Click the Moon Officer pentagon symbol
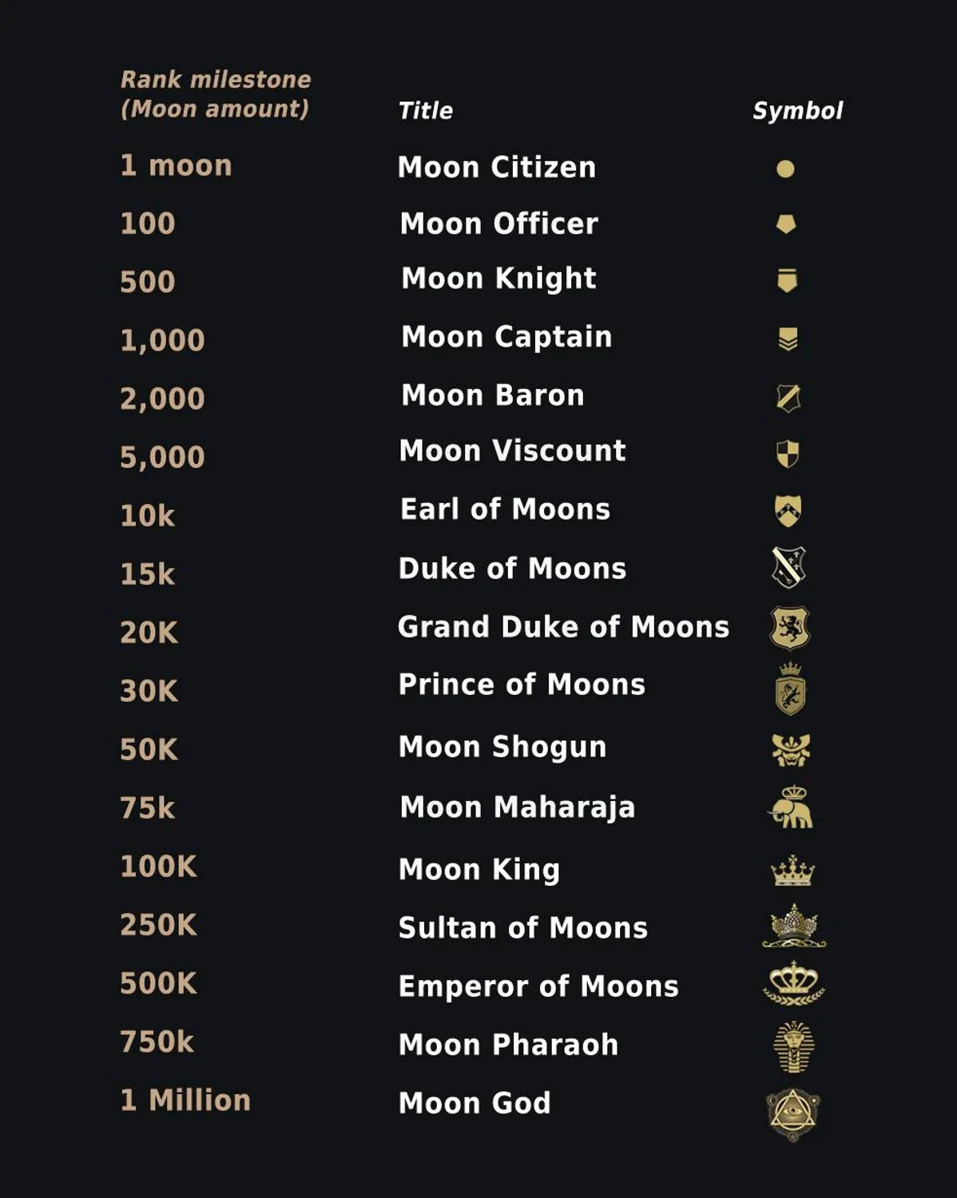 pyautogui.click(x=786, y=224)
